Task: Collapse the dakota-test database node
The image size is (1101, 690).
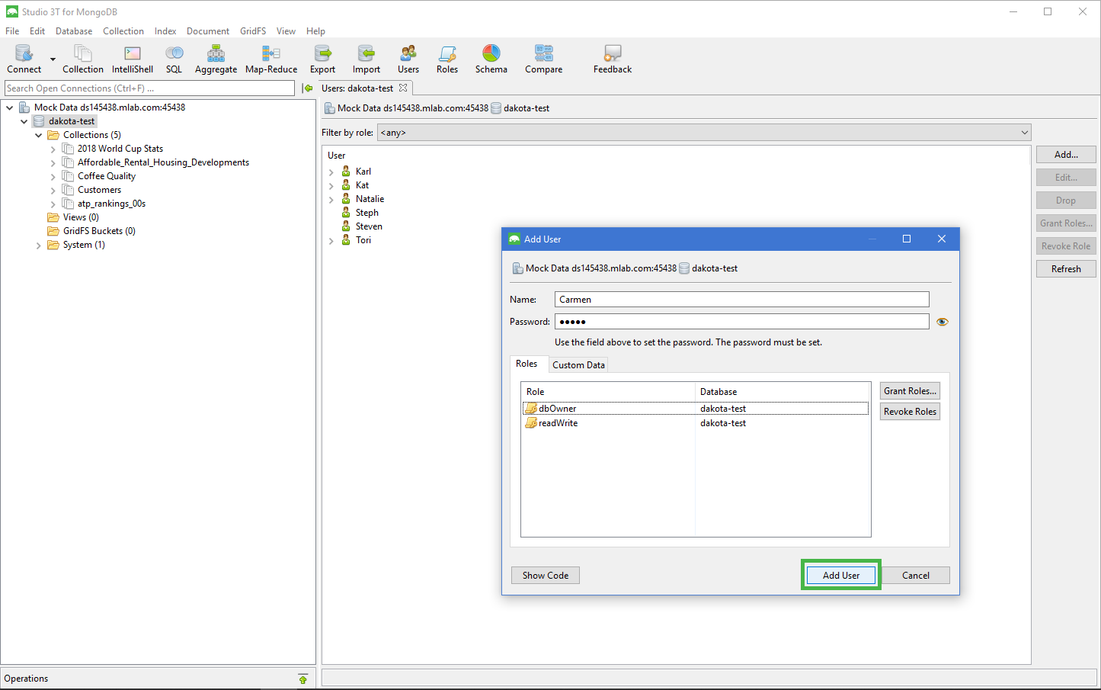Action: [24, 121]
